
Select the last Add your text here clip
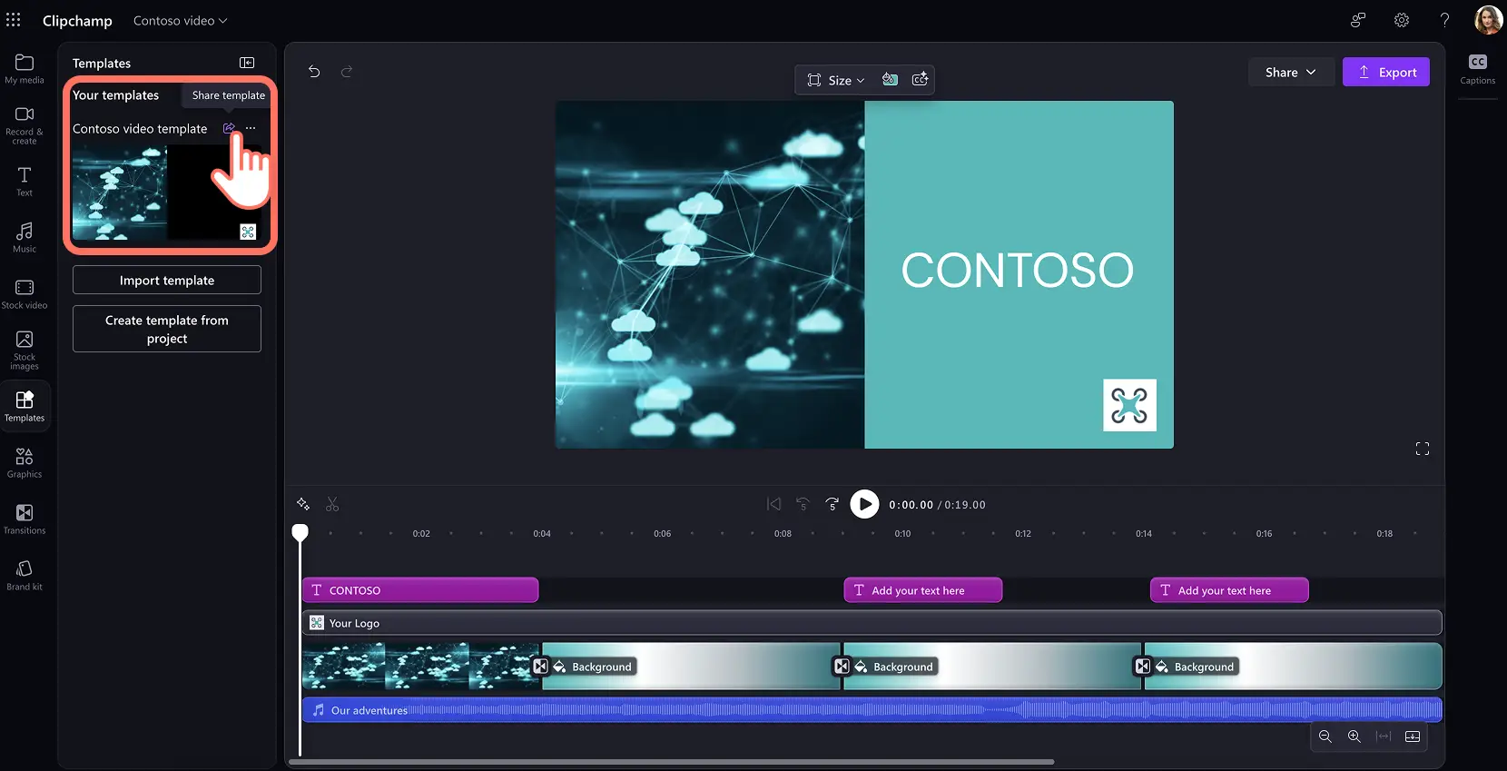[x=1229, y=590]
